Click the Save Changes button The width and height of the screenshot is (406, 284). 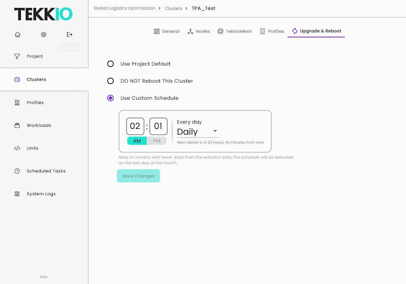138,176
